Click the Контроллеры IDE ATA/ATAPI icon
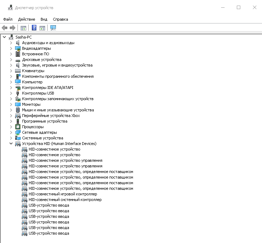 tap(18, 88)
